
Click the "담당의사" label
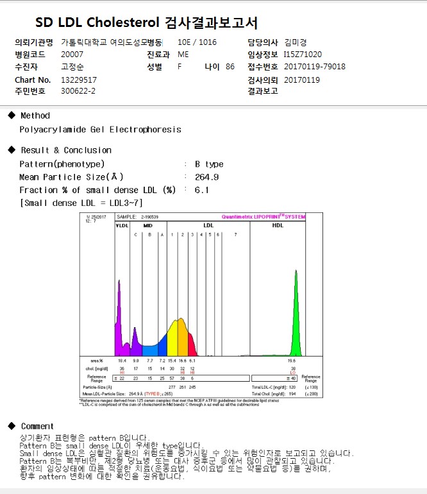coord(263,42)
